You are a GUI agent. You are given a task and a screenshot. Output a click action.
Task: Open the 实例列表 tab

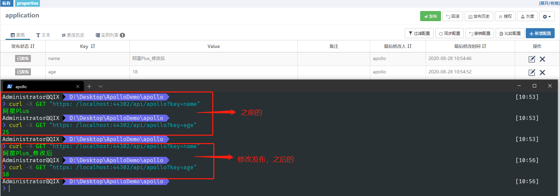click(110, 35)
